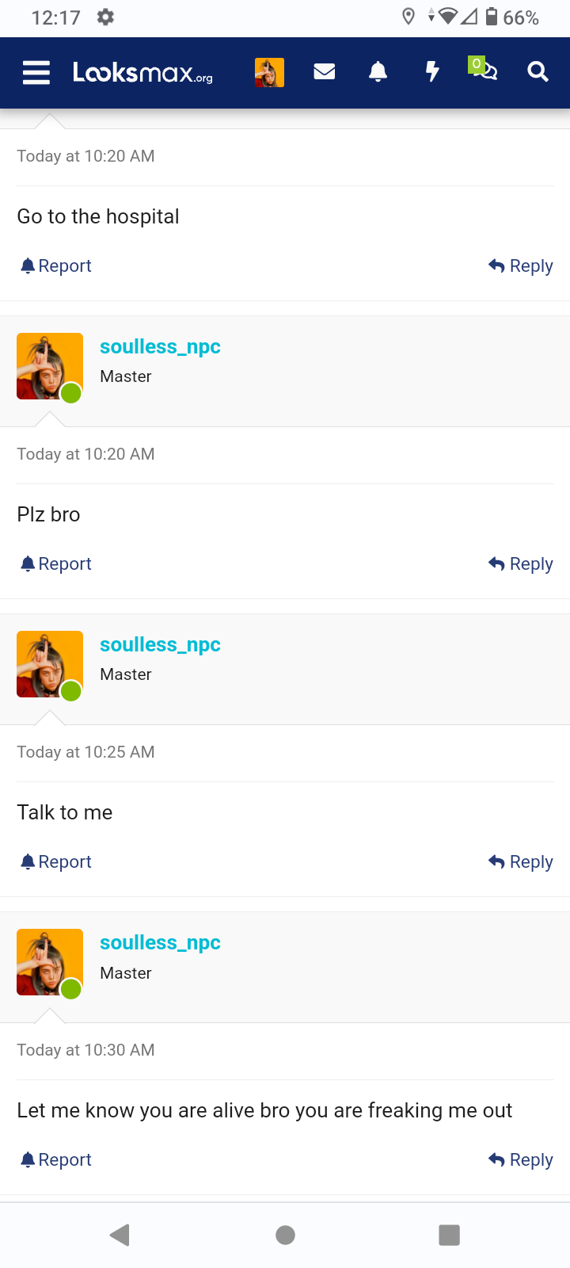The image size is (570, 1268).
Task: Tap soulless_npc avatar above 10:30 AM post
Action: click(x=50, y=962)
